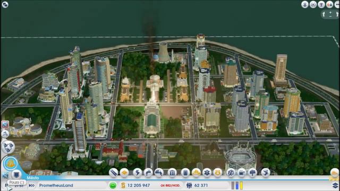Screen dimensions: 340x191
Task: Click the triple-arrow fast forward speed button
Action: tap(32, 186)
